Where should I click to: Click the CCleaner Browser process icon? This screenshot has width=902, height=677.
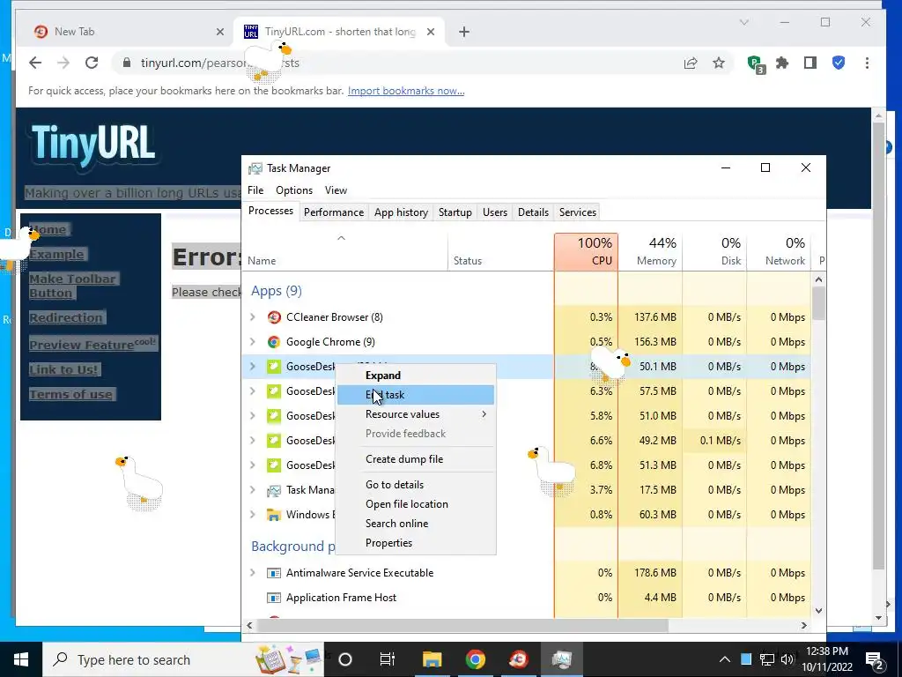(x=274, y=317)
